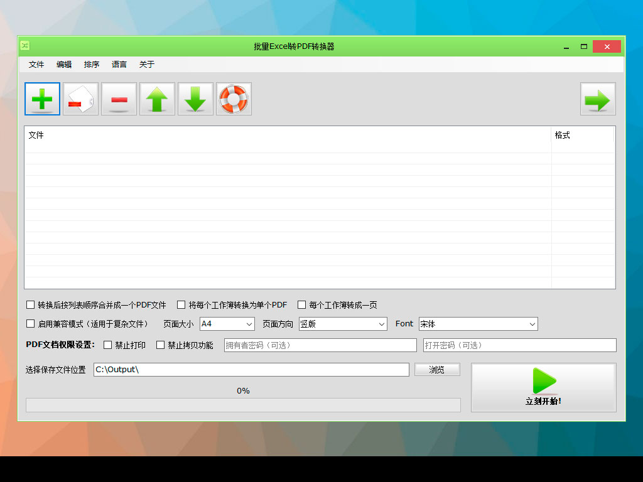Image resolution: width=643 pixels, height=482 pixels.
Task: Click the 0% progress bar
Action: click(244, 405)
